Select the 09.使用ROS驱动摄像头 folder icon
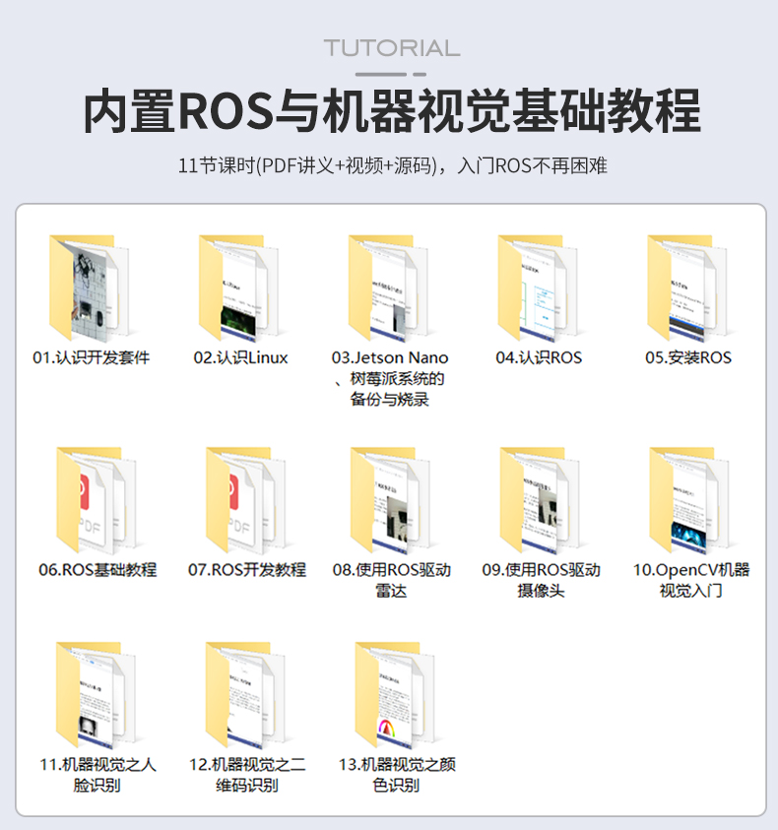Image resolution: width=778 pixels, height=830 pixels. (541, 501)
